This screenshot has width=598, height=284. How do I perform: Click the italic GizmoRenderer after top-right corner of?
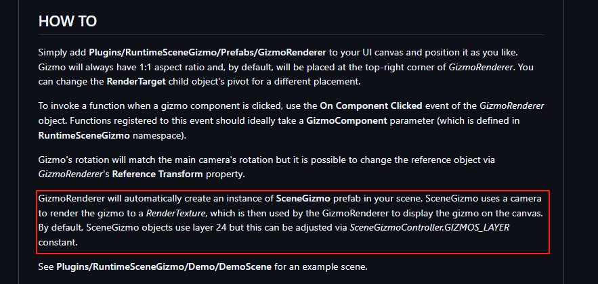482,67
